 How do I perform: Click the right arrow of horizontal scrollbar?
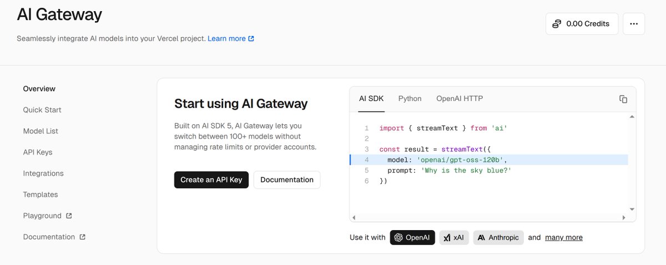[623, 217]
